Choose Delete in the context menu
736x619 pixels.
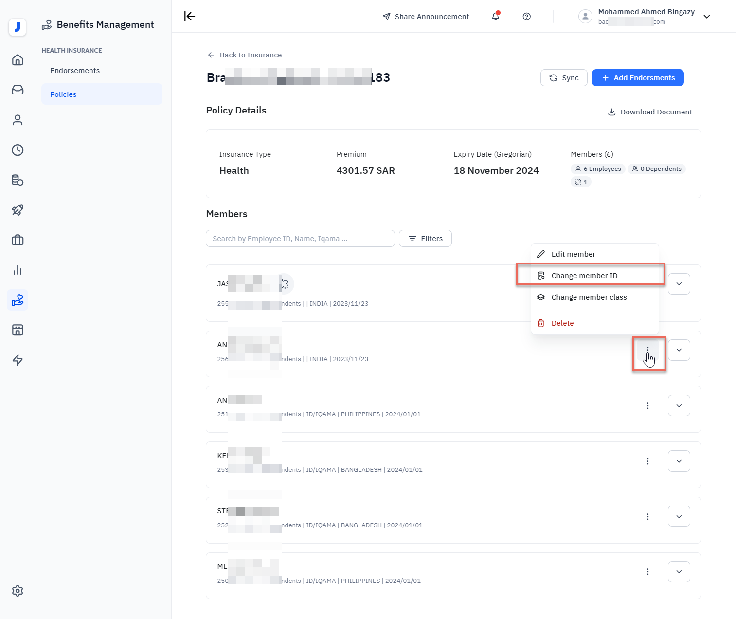coord(562,323)
